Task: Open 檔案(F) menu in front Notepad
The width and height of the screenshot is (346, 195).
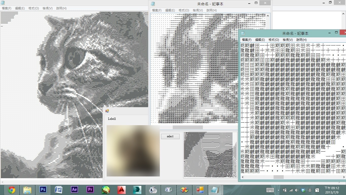Action: [x=247, y=40]
